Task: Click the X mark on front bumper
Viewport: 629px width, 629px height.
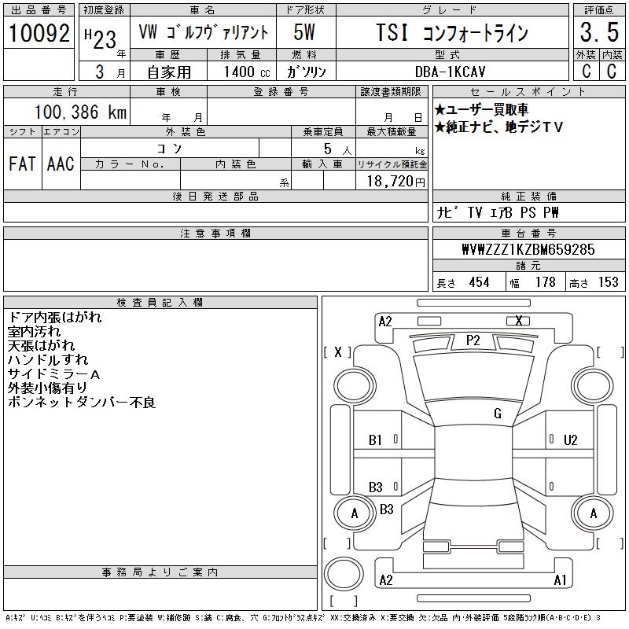Action: tap(518, 321)
